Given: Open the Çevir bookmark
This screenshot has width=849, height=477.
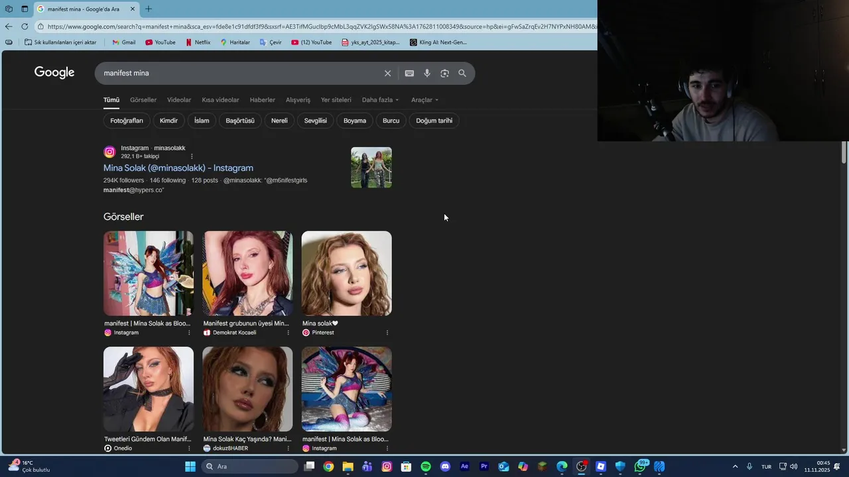Looking at the screenshot, I should [271, 42].
